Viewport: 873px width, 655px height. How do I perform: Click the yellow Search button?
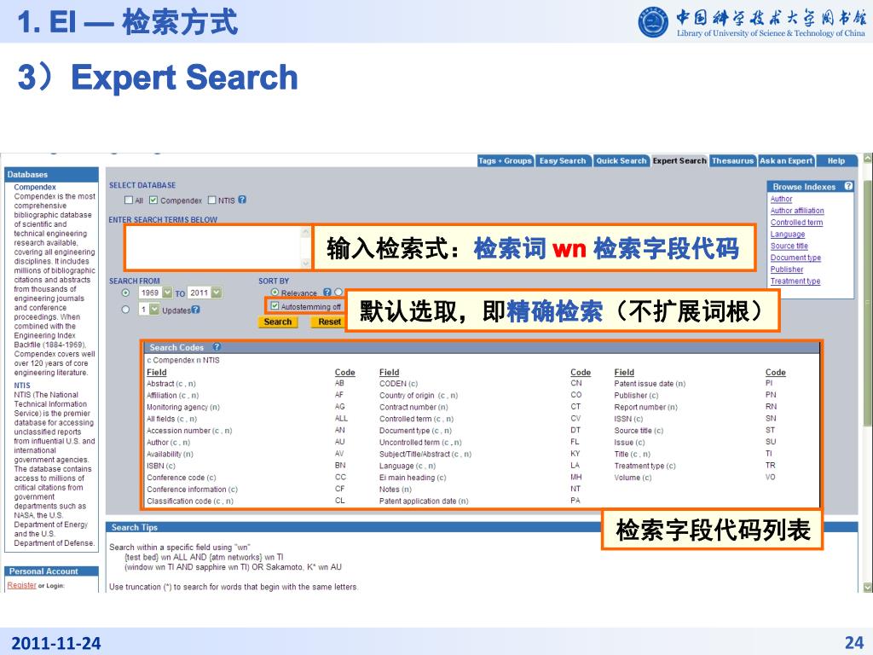(278, 322)
